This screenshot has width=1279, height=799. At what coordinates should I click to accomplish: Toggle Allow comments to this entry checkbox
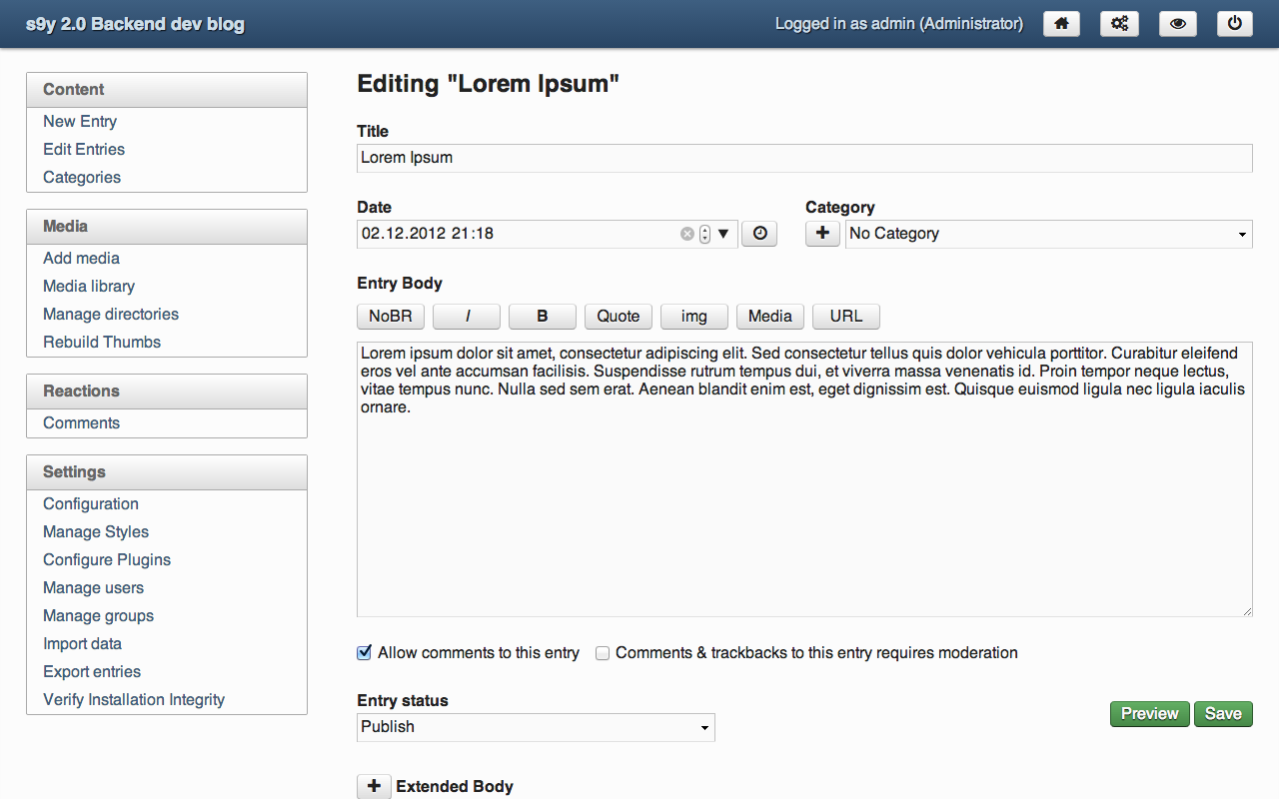(x=365, y=653)
